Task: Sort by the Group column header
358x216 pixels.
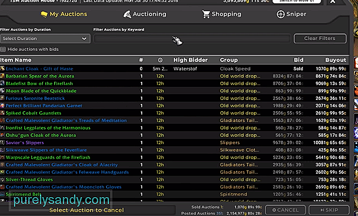Action: pos(229,60)
